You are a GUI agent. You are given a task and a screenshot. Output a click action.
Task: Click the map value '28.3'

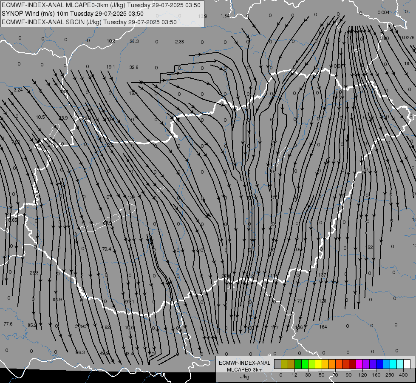[x=134, y=41]
